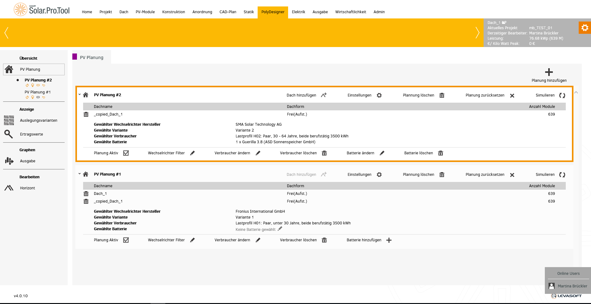Edit battery of PV Planung #2 via pencil icon
Viewport: 591px width, 304px height.
382,153
